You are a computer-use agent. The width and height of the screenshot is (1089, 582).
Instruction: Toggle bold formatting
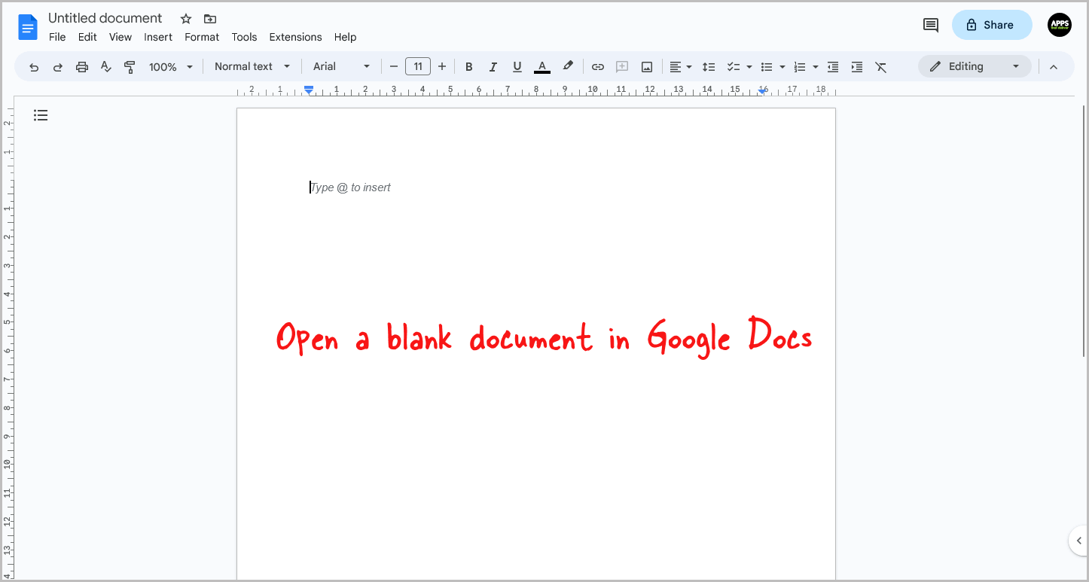[469, 67]
